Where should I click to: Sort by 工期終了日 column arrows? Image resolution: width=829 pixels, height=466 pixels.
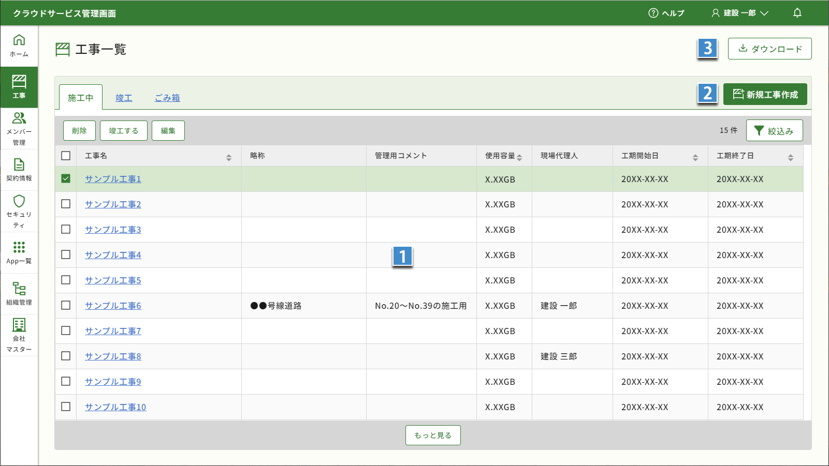point(791,158)
